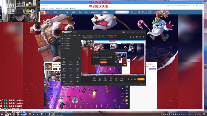The width and height of the screenshot is (207, 116).
Task: Open the 弹幕助手 tool in the toolbox
Action: pos(64,63)
